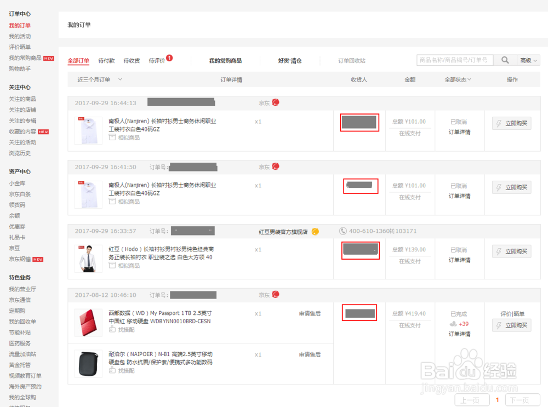The image size is (548, 407).
Task: Open 订单详情 for the 16:41:50 order
Action: (459, 196)
